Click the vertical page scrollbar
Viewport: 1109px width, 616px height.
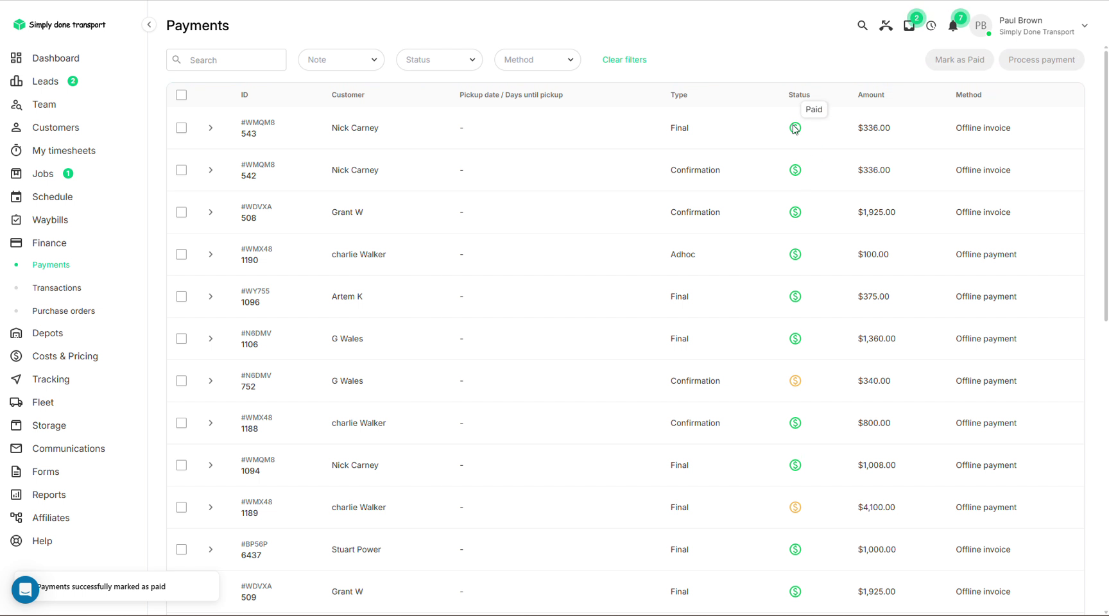1105,185
